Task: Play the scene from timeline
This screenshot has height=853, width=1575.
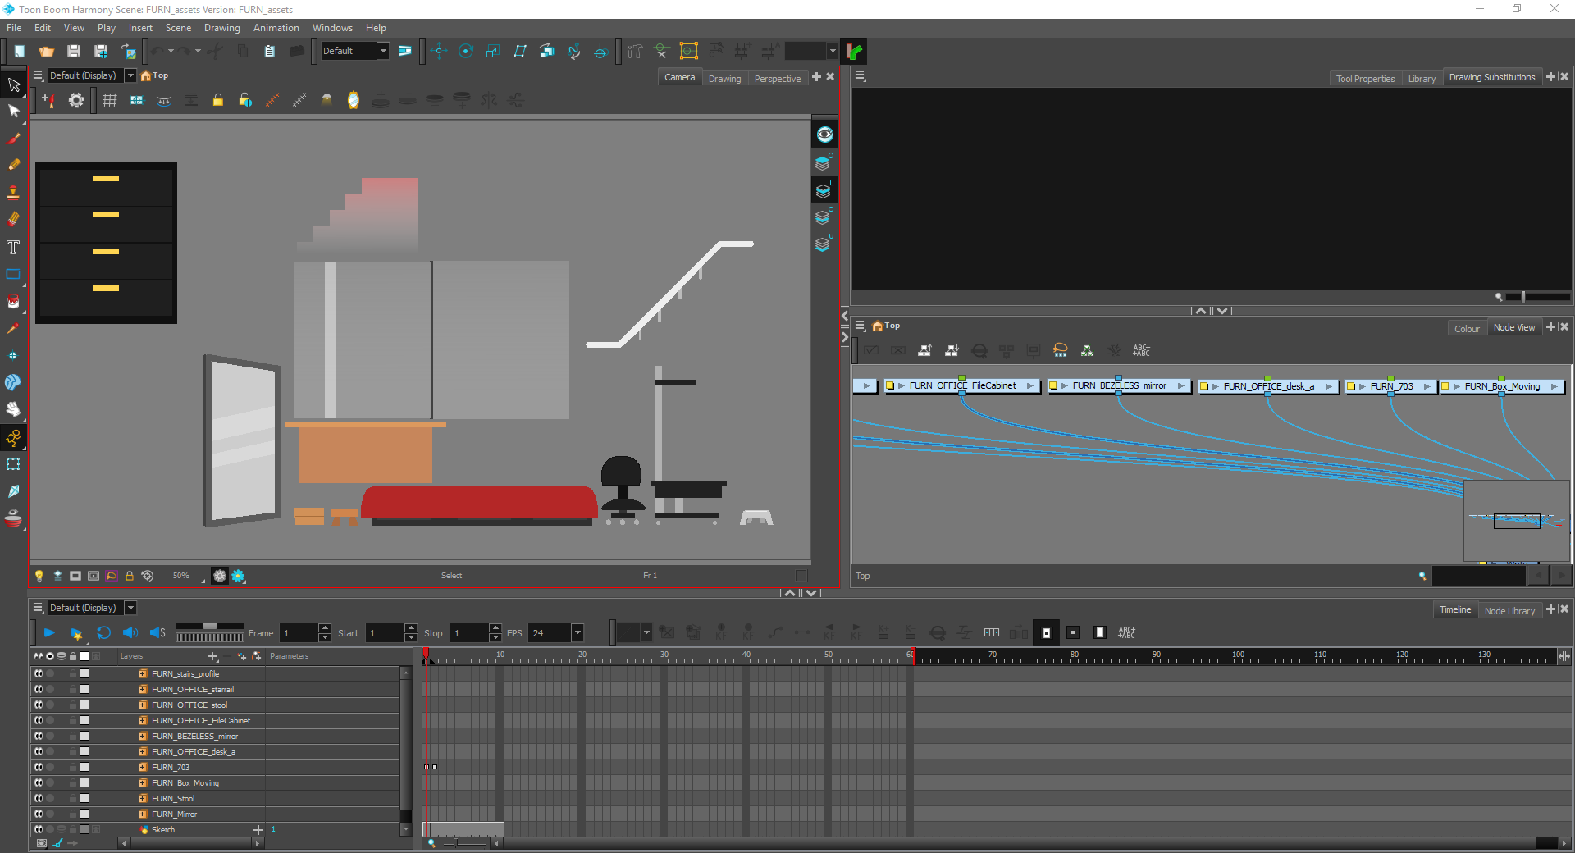Action: point(49,632)
